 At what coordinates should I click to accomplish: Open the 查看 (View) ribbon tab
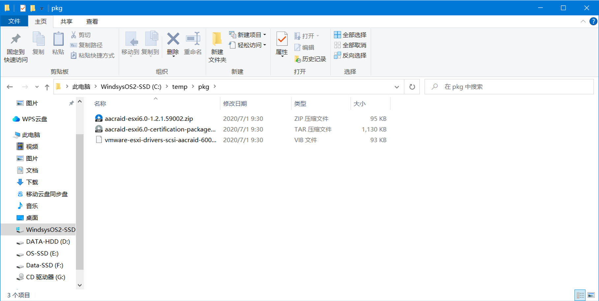pyautogui.click(x=92, y=22)
